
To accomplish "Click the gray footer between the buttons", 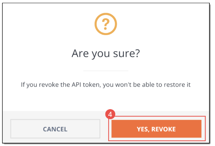I will click(106, 129).
